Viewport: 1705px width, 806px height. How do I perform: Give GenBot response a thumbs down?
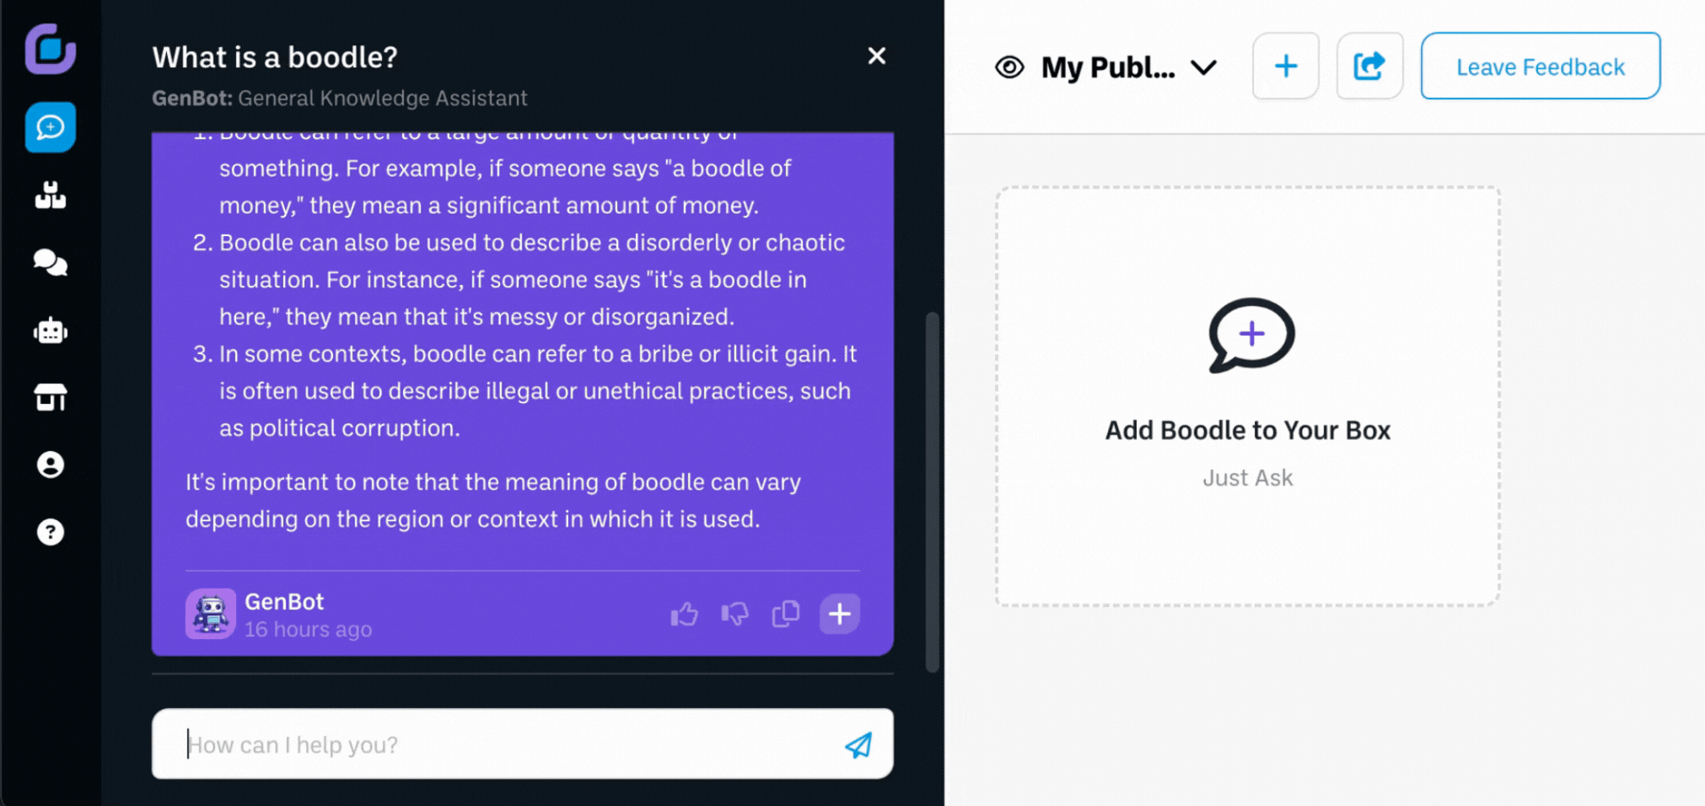pos(734,614)
